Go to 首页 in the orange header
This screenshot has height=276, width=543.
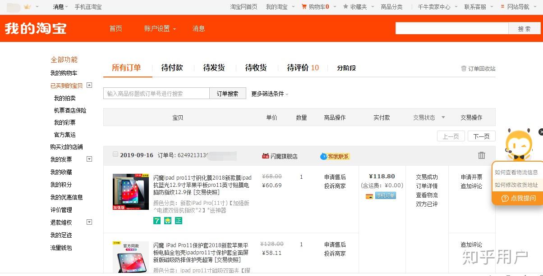coord(116,28)
